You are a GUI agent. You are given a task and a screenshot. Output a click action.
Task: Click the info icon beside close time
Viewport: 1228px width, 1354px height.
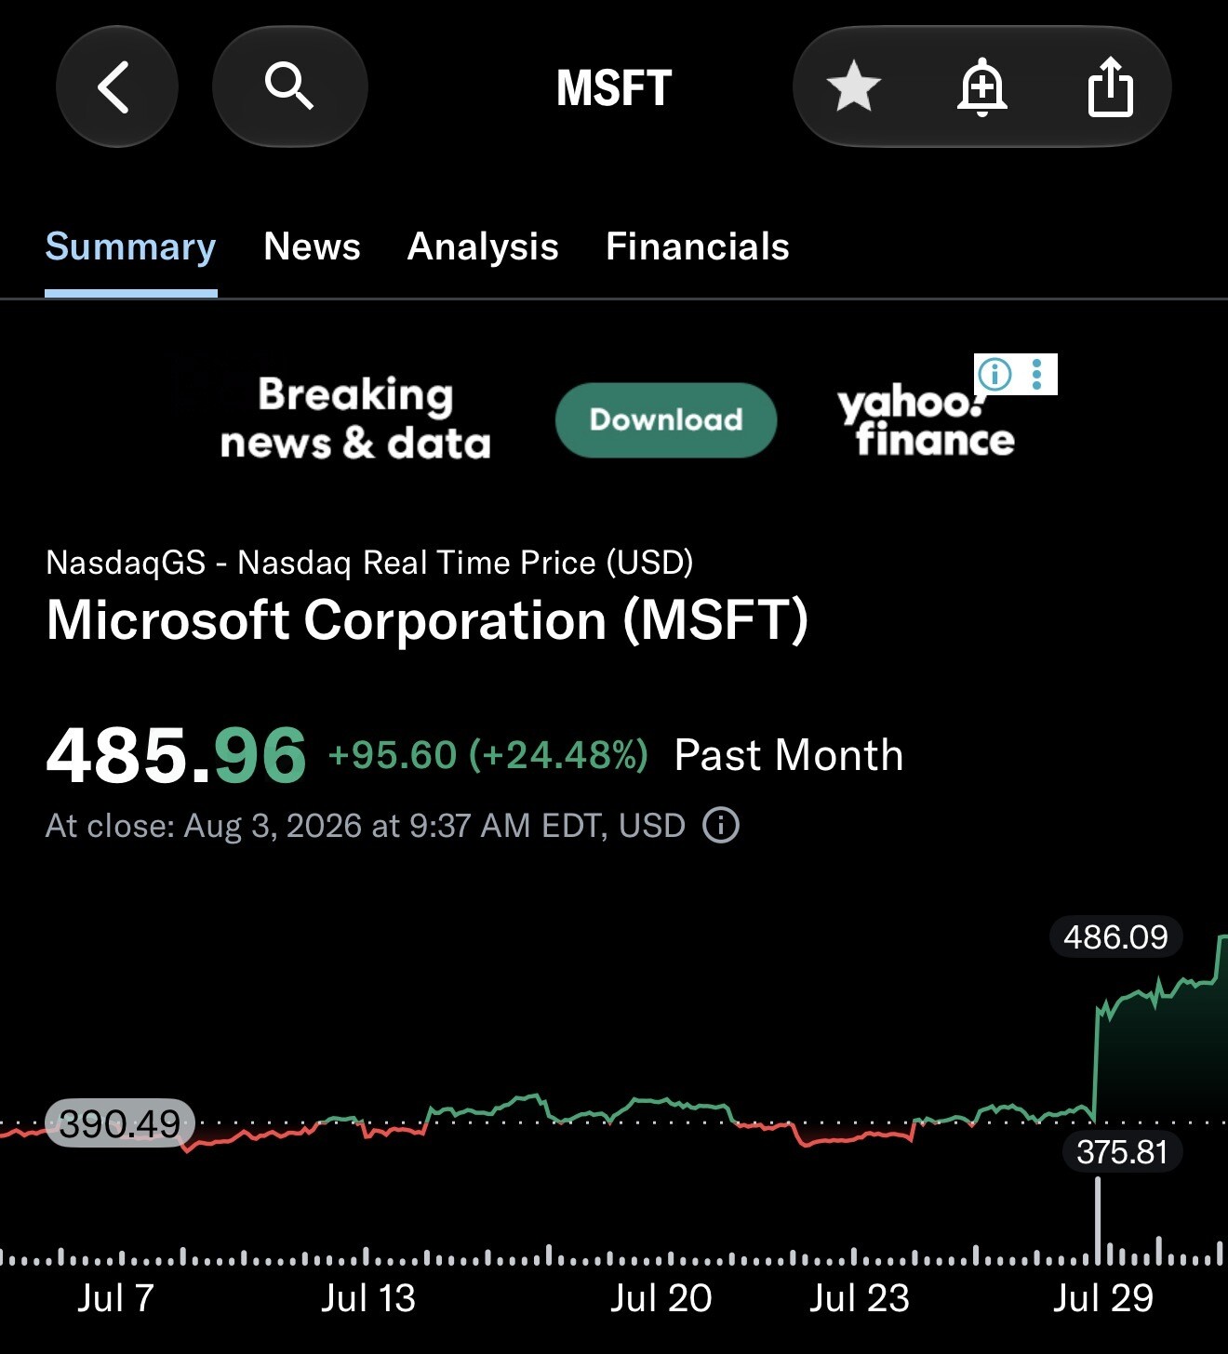[721, 825]
